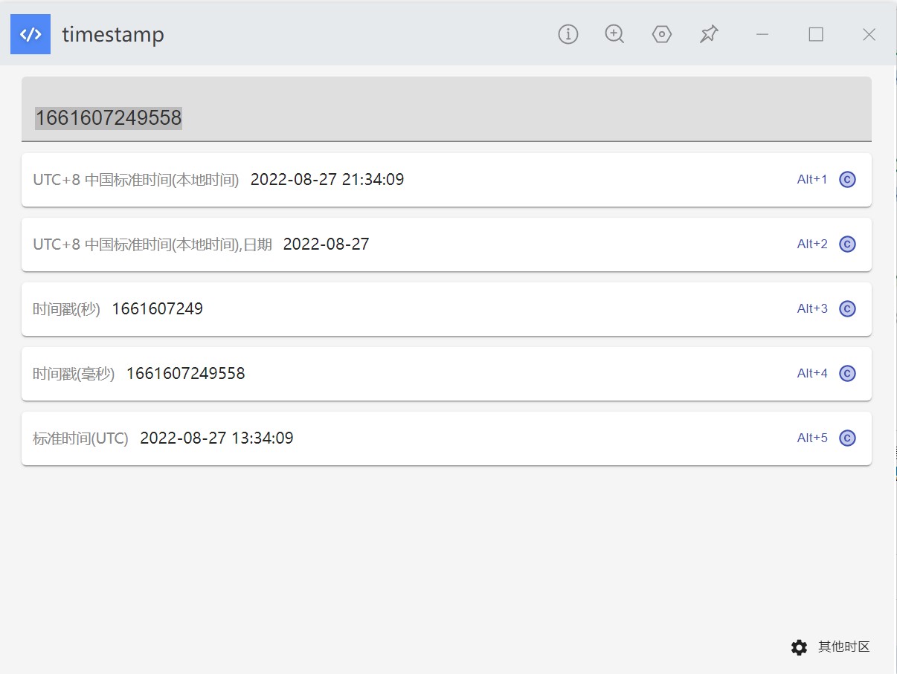The image size is (897, 674).
Task: Select the 时间戳(秒) result row
Action: [x=446, y=309]
